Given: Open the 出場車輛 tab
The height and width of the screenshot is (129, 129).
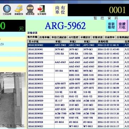Looking at the screenshot, I should click(x=44, y=37).
